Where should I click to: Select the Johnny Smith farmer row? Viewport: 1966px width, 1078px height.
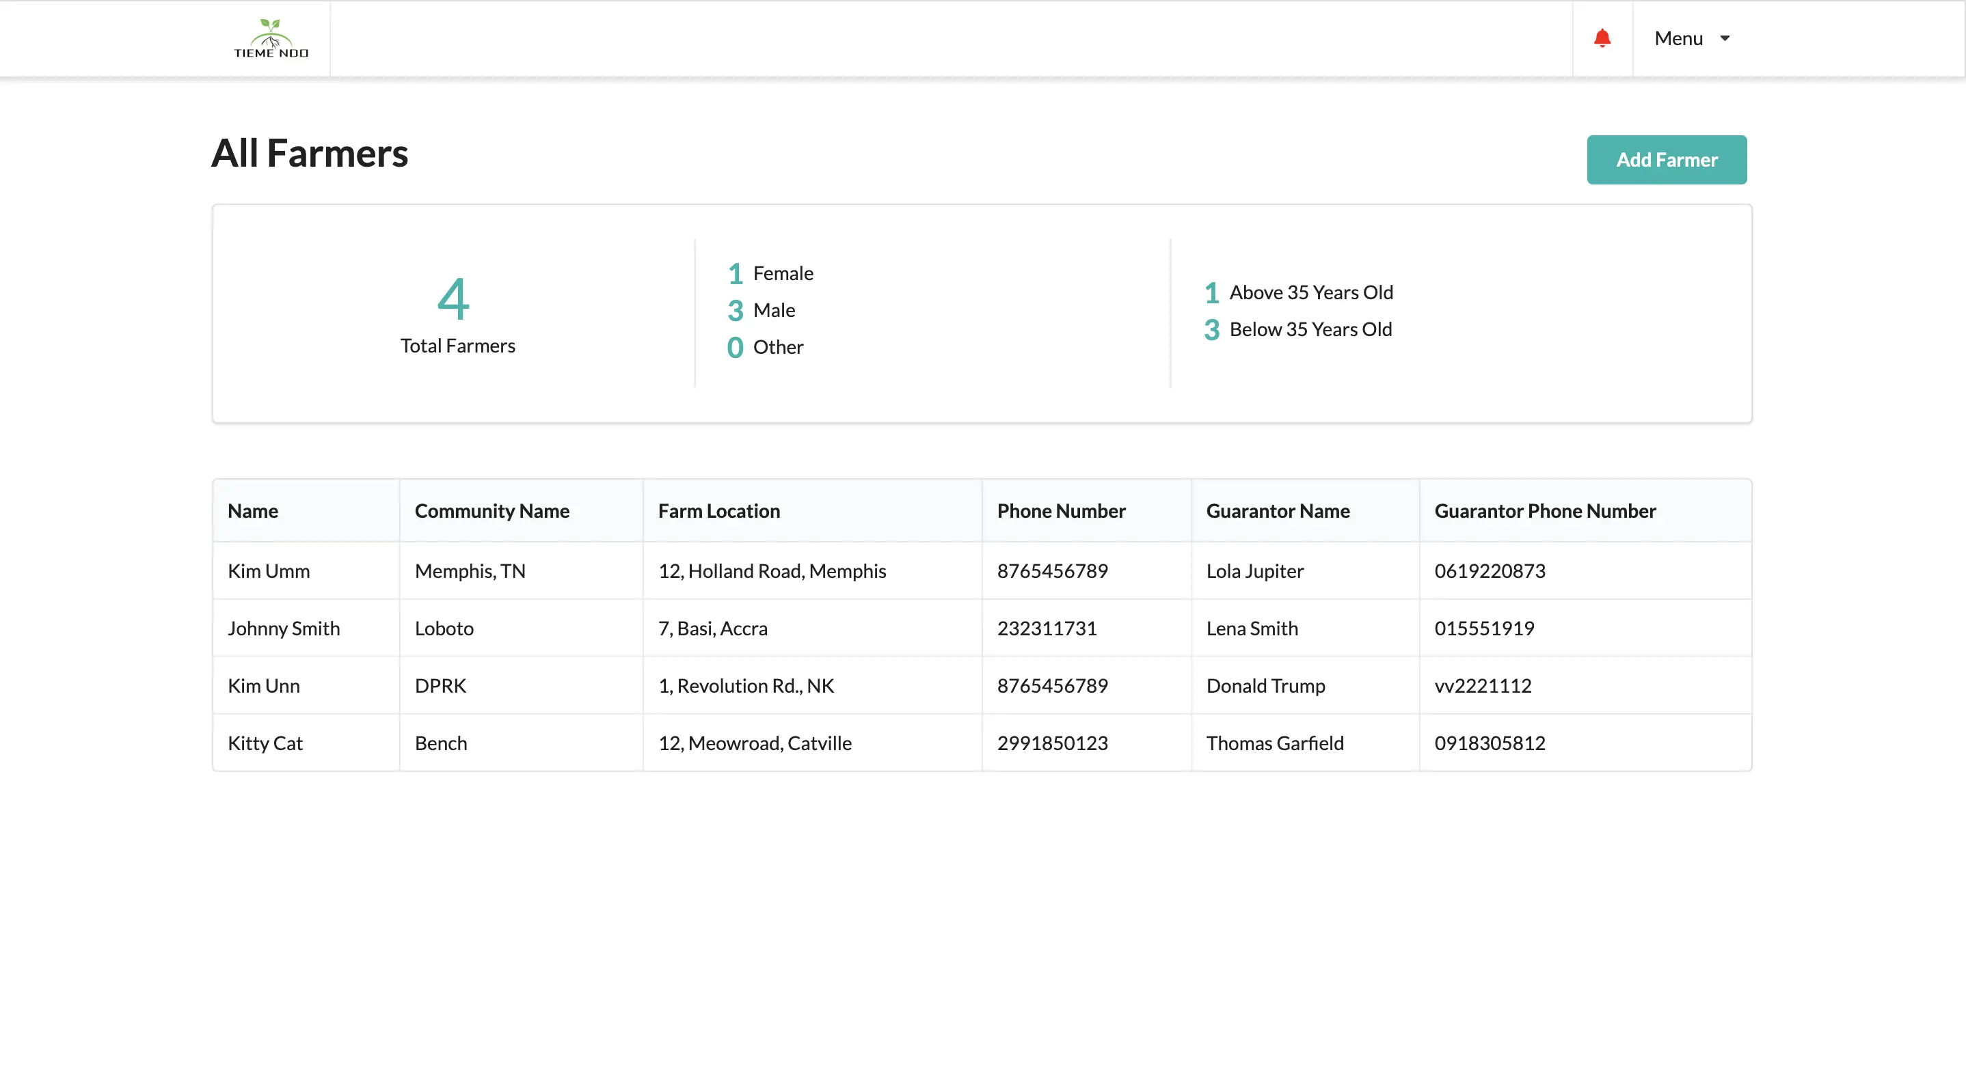click(982, 628)
